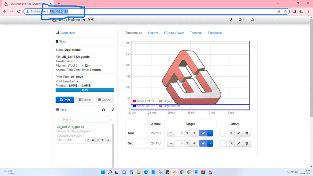Refresh the Files list
The height and width of the screenshot is (176, 313).
[x=103, y=110]
